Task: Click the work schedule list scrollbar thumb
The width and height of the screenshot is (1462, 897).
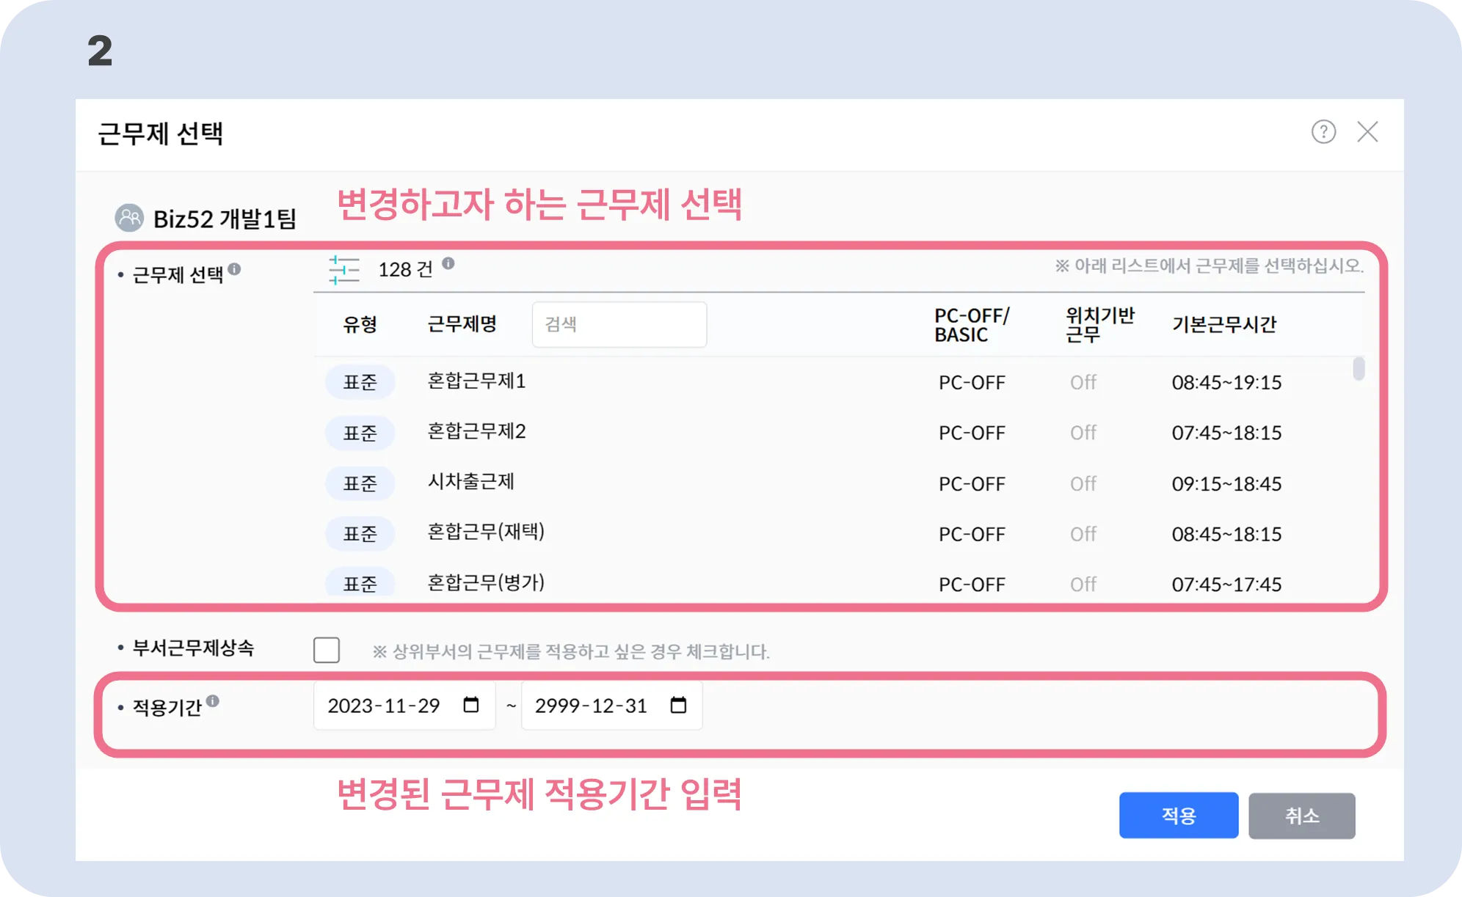Action: click(x=1359, y=369)
